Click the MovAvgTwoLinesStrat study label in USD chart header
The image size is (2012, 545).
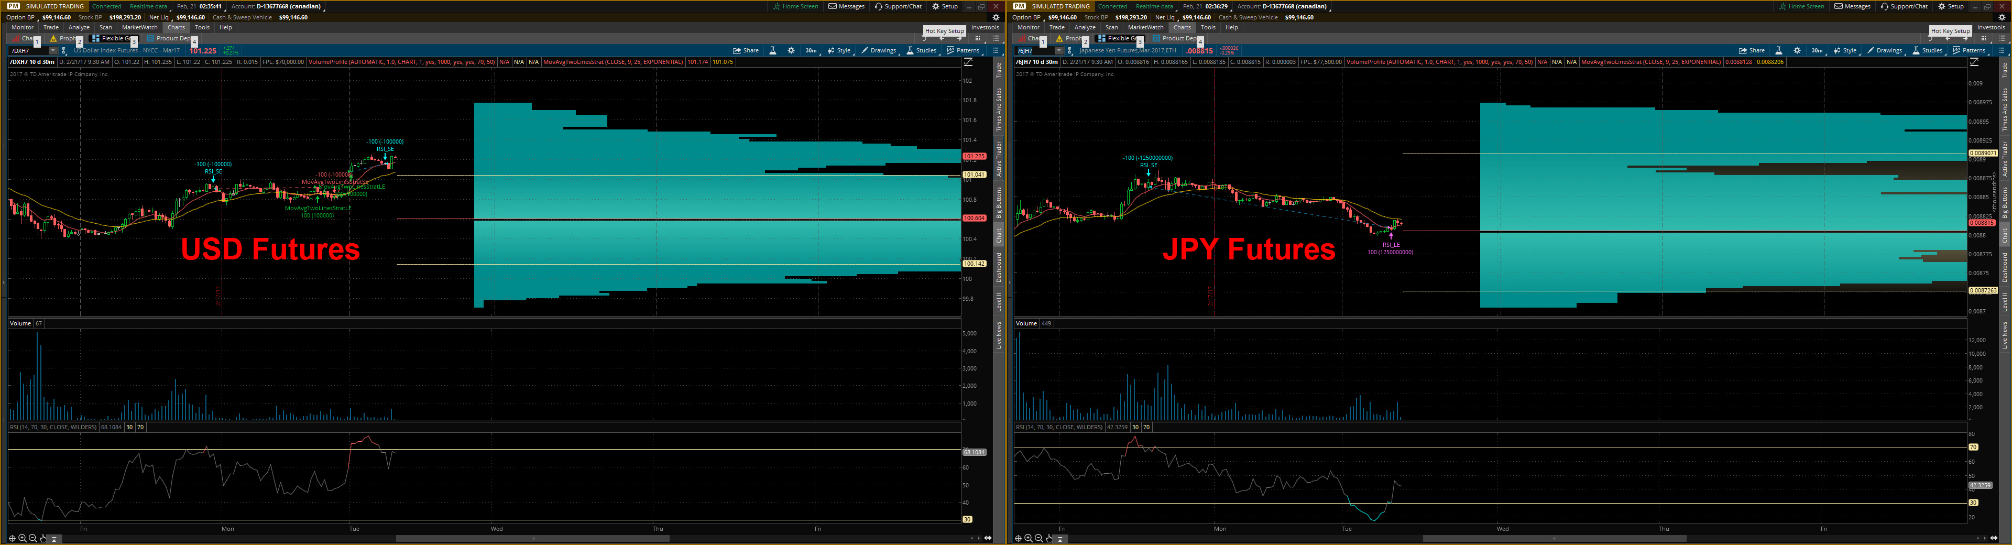[613, 62]
